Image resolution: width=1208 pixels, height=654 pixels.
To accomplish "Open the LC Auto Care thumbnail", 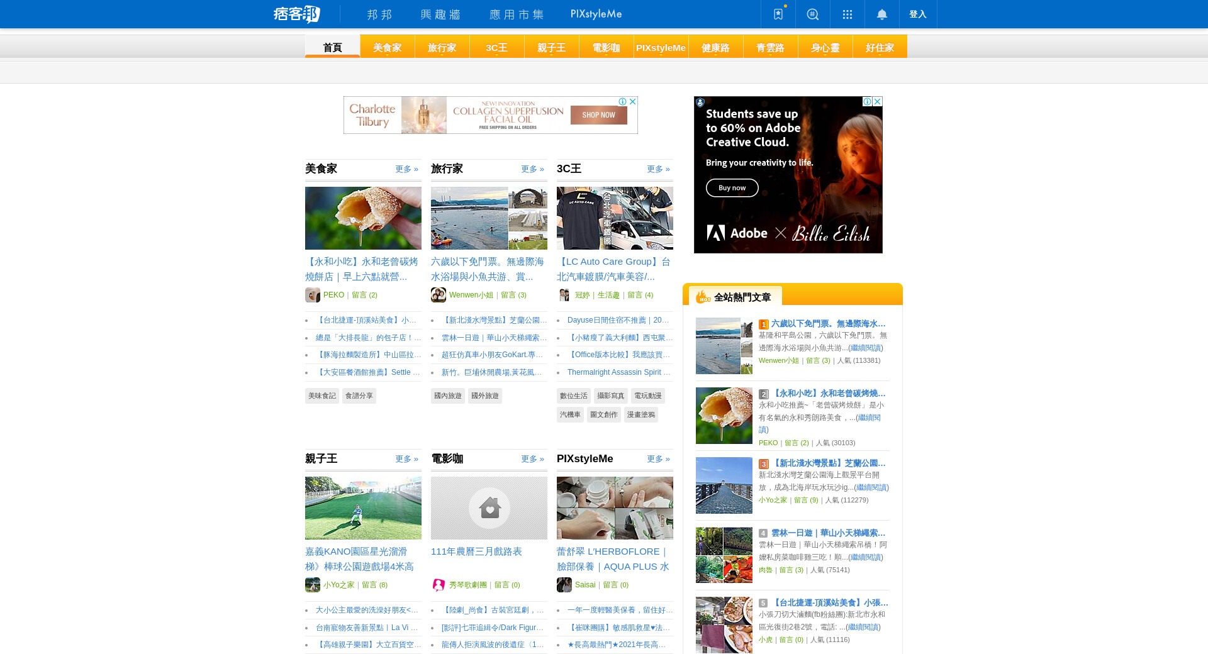I will coord(615,218).
